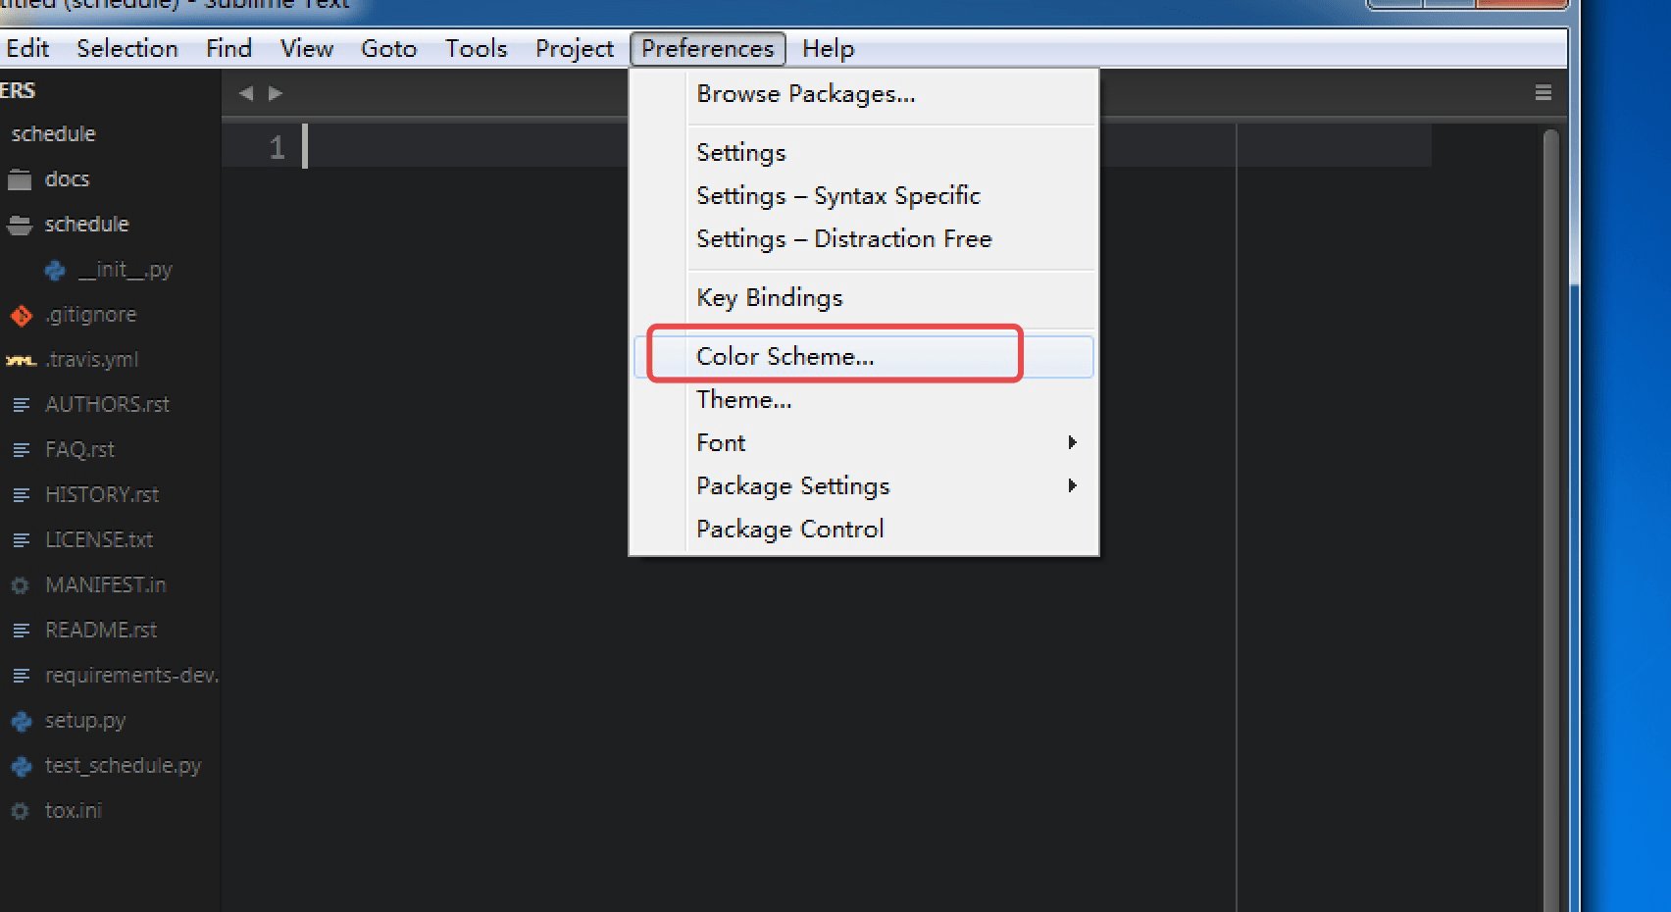Viewport: 1671px width, 912px height.
Task: Click the Python icon beside __init__.py
Action: click(55, 270)
